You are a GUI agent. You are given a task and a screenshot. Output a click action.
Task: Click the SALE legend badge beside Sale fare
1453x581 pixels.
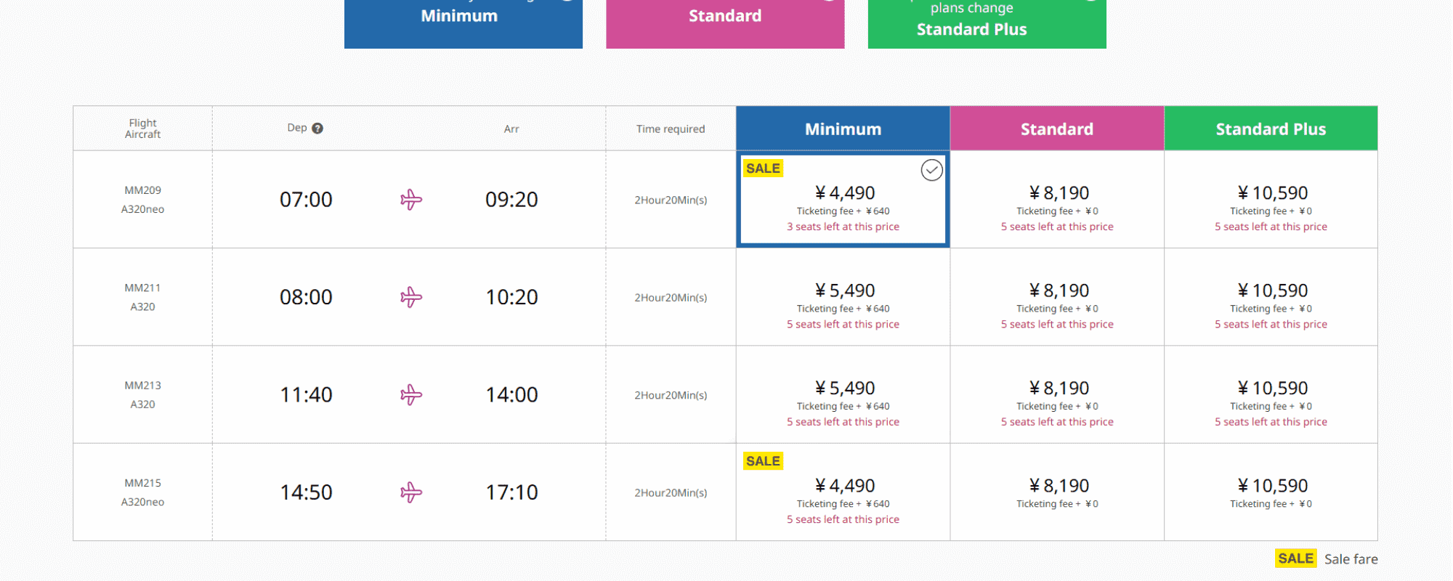(x=1295, y=558)
